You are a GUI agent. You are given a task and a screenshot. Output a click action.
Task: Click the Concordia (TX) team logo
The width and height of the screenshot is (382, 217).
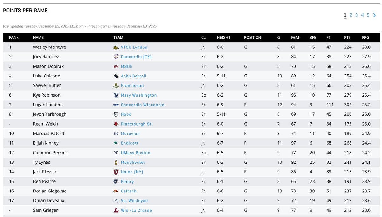point(116,57)
